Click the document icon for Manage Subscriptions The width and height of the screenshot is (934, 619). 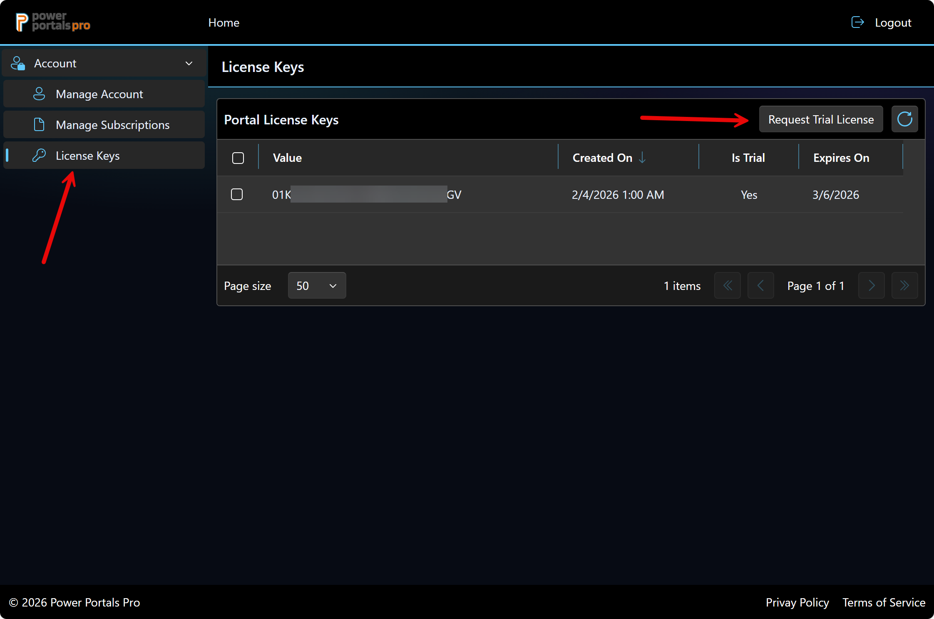tap(39, 125)
